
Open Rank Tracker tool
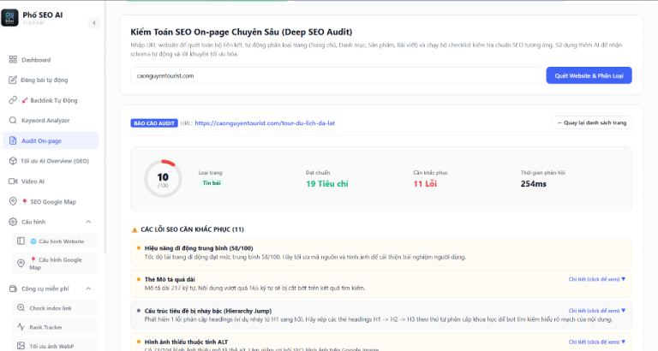(x=55, y=327)
